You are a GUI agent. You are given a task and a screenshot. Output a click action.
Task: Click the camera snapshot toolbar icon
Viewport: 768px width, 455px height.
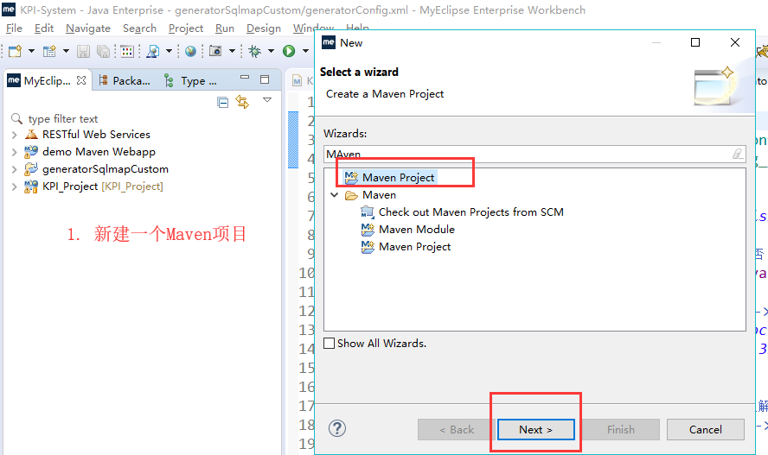point(215,51)
